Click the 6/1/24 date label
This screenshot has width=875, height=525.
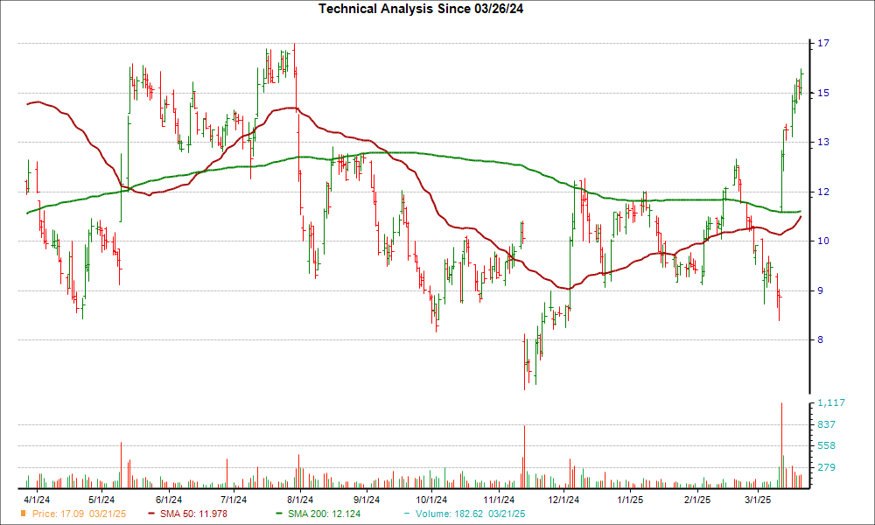tap(169, 500)
